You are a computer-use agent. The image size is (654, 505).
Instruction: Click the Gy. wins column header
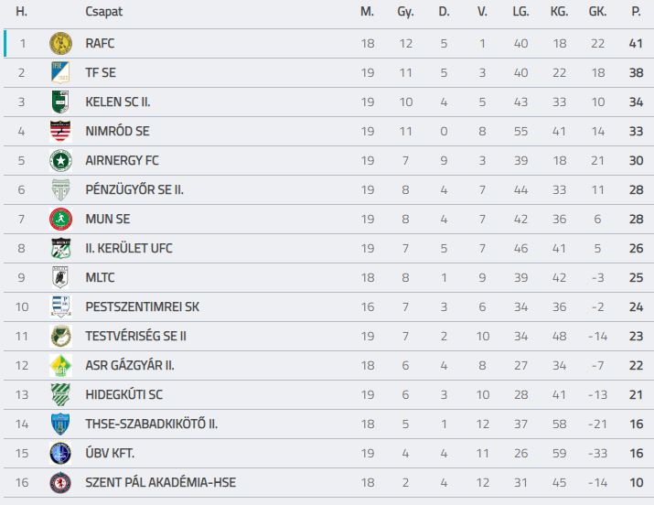tap(405, 12)
